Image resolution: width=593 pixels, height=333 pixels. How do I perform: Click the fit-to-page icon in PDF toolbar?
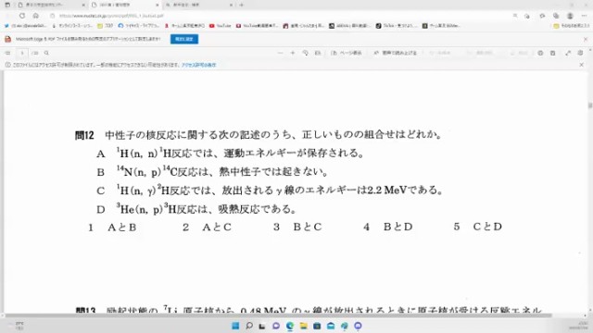tap(318, 54)
